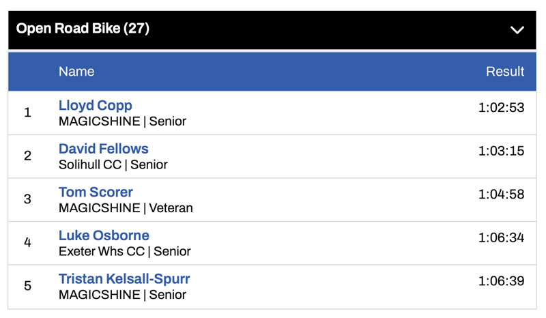Open Luke Osborne's rider profile

104,235
